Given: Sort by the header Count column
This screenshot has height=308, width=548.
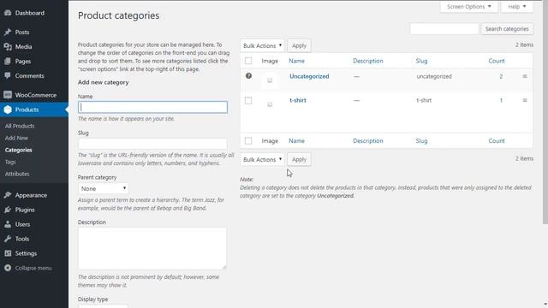Looking at the screenshot, I should pyautogui.click(x=497, y=61).
